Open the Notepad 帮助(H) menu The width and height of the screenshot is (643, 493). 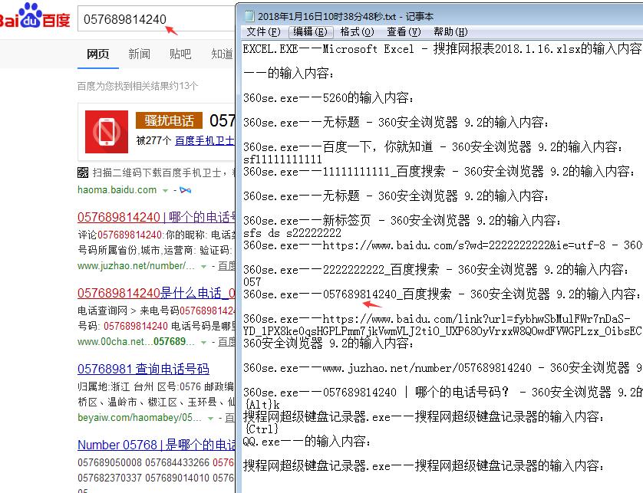click(450, 31)
